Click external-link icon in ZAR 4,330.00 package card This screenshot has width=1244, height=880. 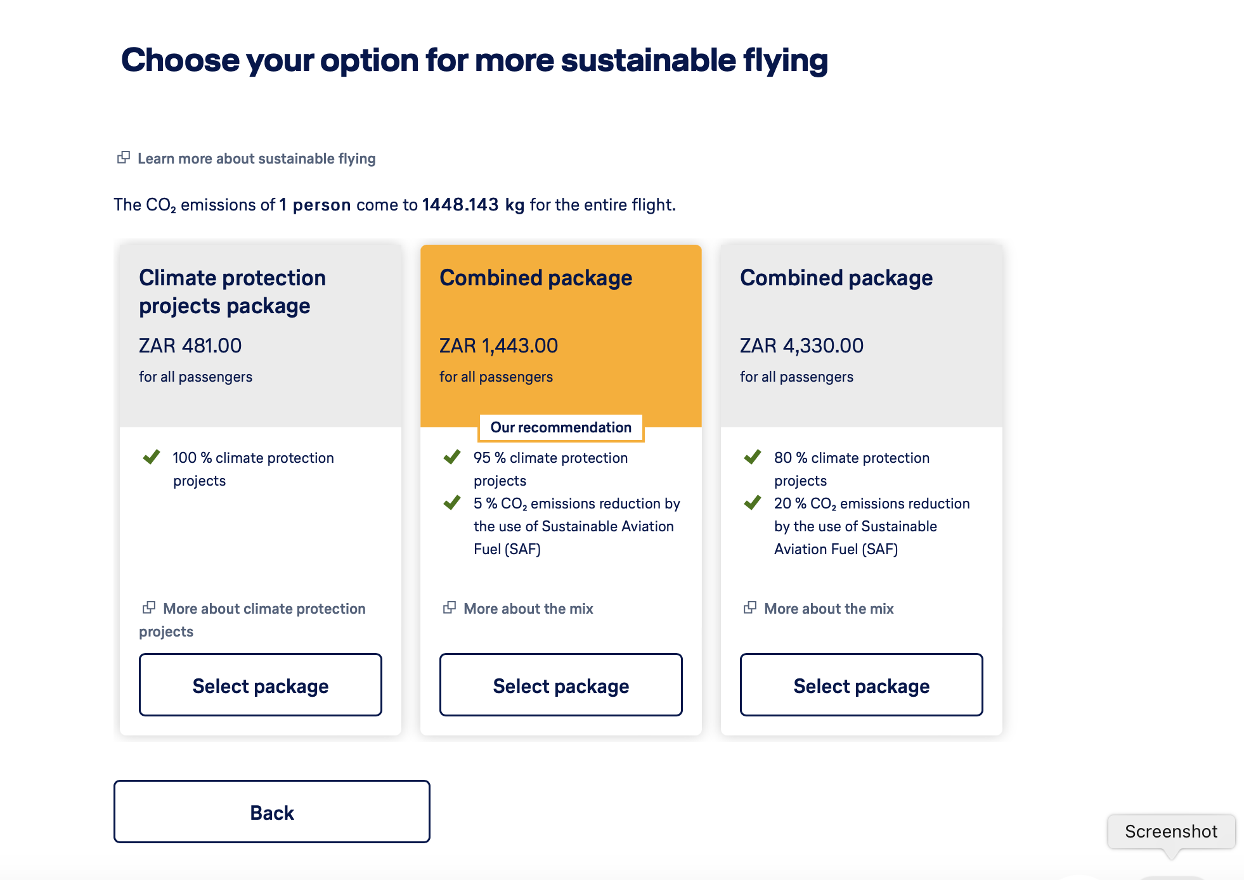[750, 607]
